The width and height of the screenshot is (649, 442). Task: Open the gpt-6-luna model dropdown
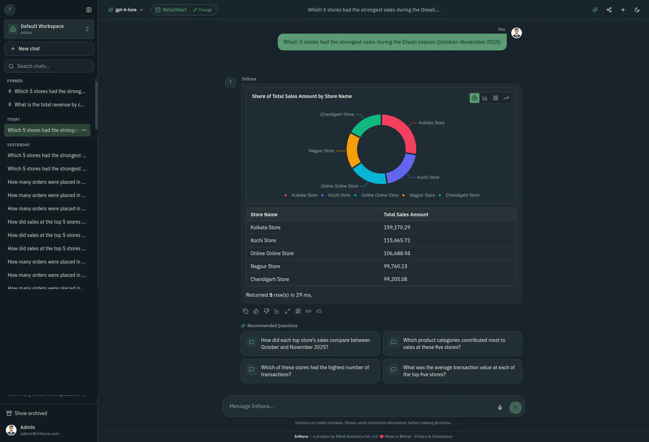click(x=126, y=10)
